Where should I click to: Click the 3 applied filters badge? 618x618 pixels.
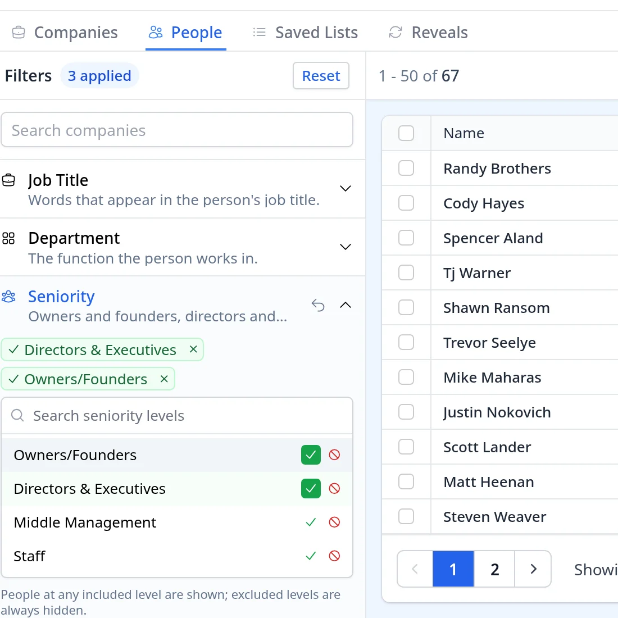(99, 76)
